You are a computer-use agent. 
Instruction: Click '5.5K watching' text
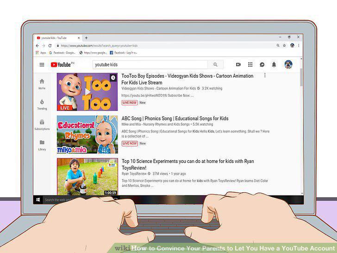pyautogui.click(x=203, y=124)
